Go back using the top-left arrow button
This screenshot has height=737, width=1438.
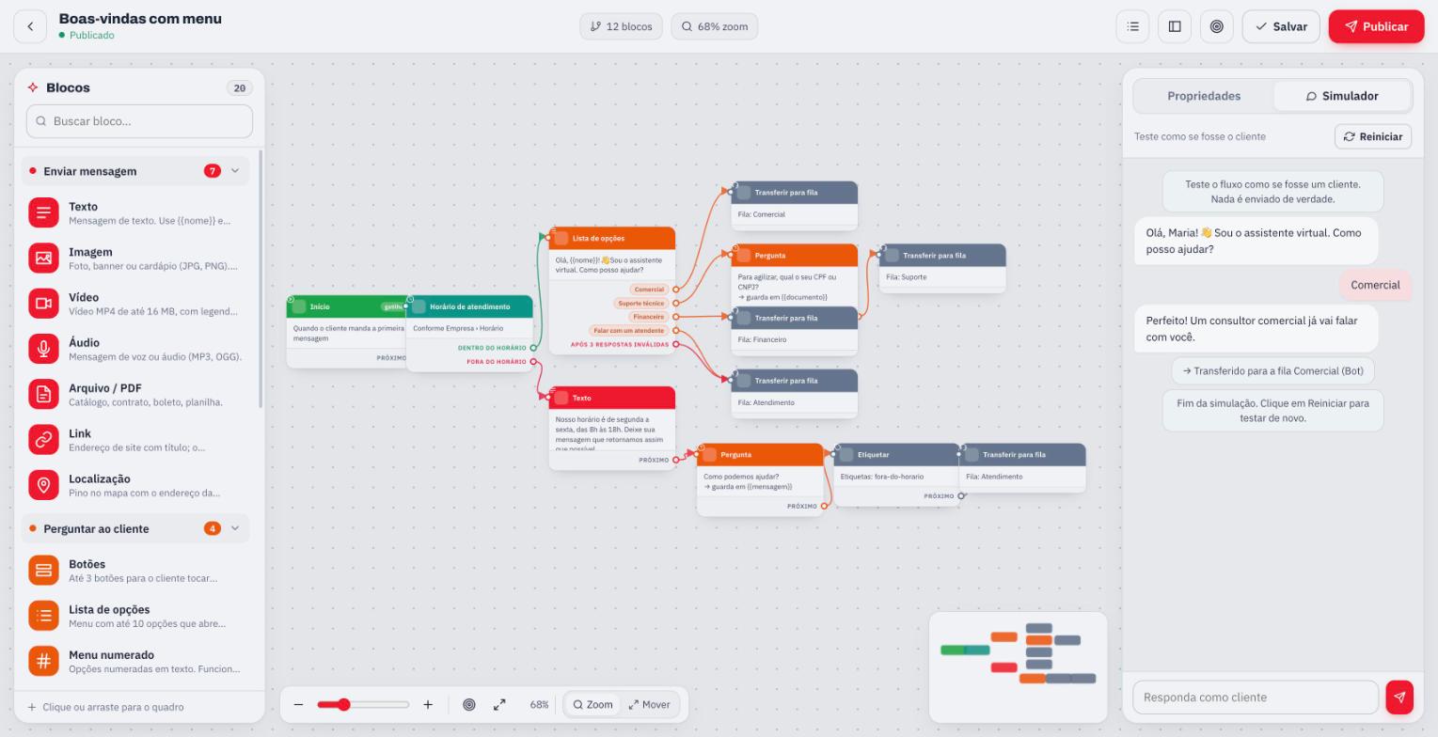(30, 26)
